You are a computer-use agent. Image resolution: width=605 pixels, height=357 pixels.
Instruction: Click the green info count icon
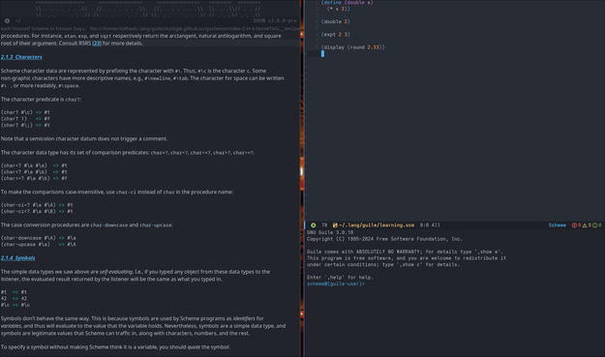(595, 225)
